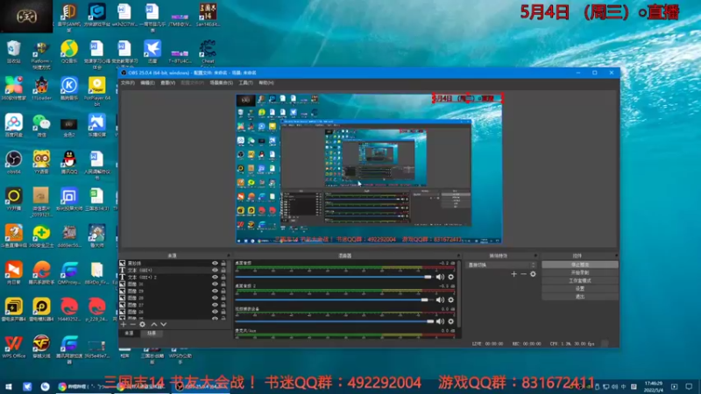
Task: Remove the scene transition with the minus icon
Action: coord(523,274)
